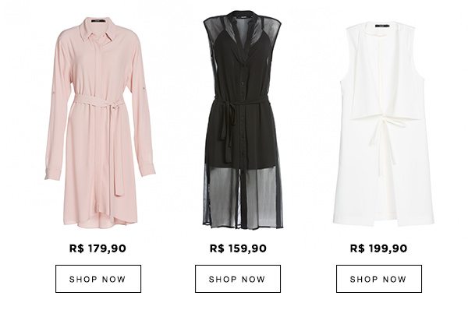This screenshot has height=317, width=468.
Task: Open the black sheer sleeveless dress image
Action: coord(243,120)
